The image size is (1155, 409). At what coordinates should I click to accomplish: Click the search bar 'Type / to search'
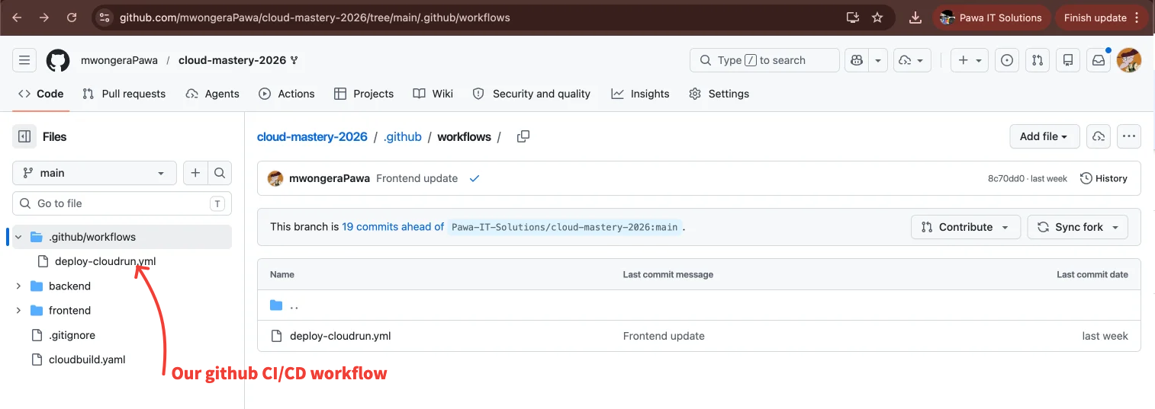tap(764, 60)
